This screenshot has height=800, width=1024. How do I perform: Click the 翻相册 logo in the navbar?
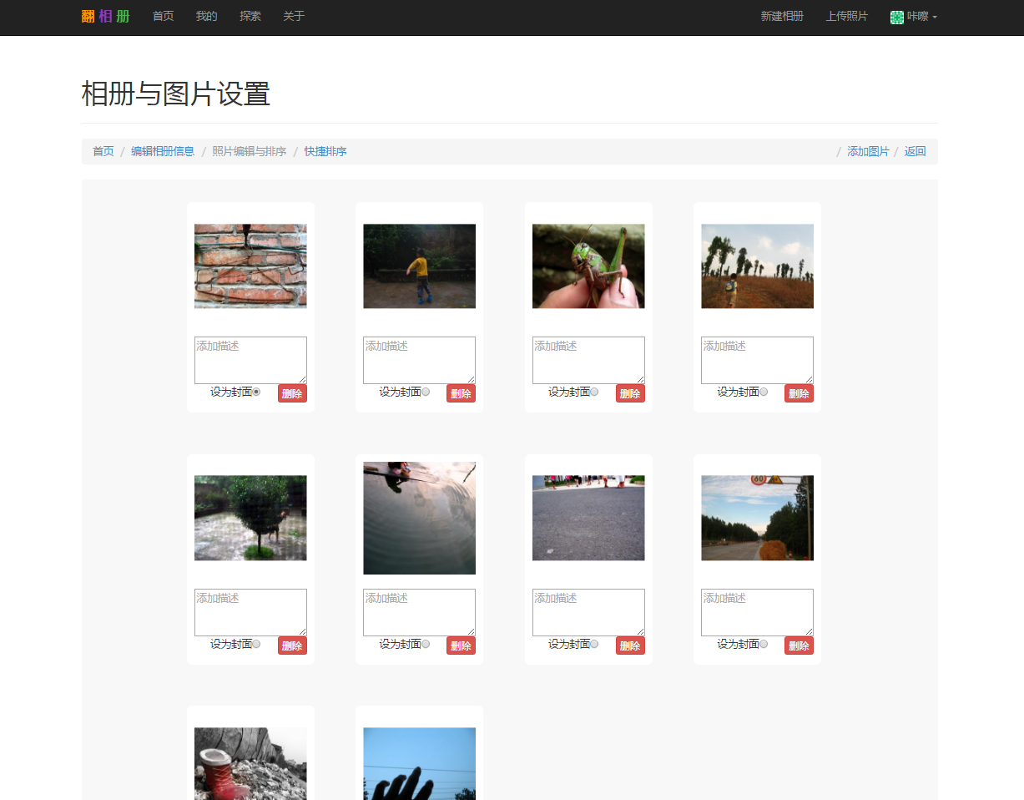coord(106,17)
